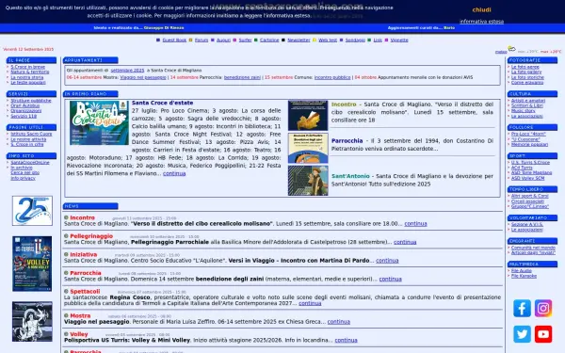
Task: Open incontro pubblico appointment link
Action: click(332, 77)
